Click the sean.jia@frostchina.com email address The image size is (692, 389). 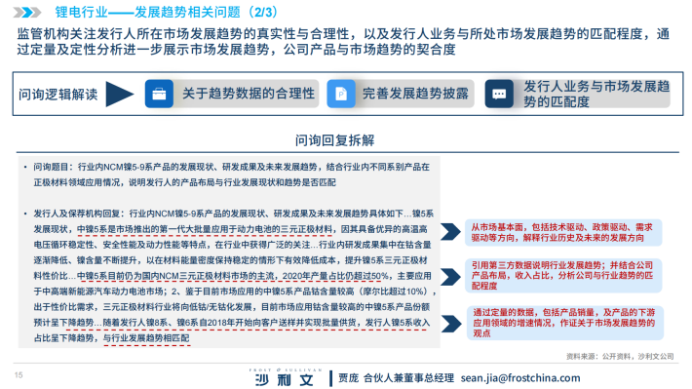520,378
